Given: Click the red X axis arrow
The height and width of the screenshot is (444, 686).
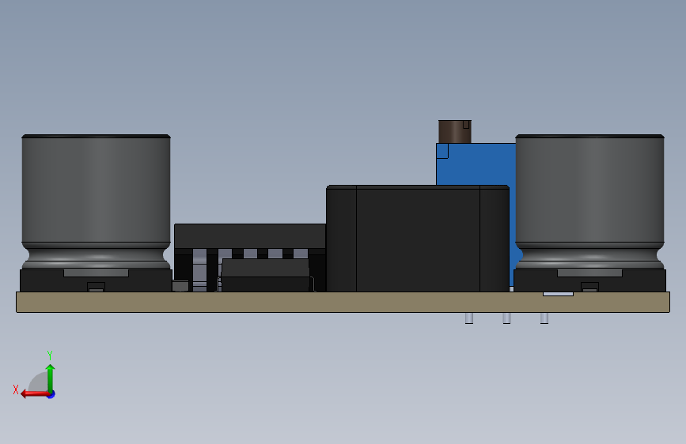Looking at the screenshot, I should click(34, 394).
